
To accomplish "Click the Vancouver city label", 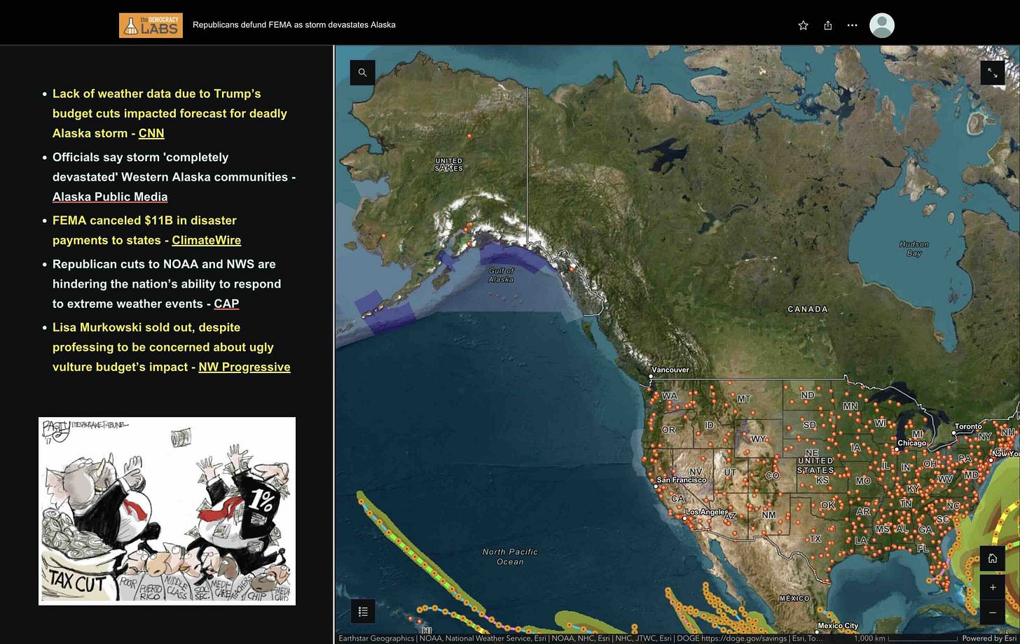I will pyautogui.click(x=670, y=370).
